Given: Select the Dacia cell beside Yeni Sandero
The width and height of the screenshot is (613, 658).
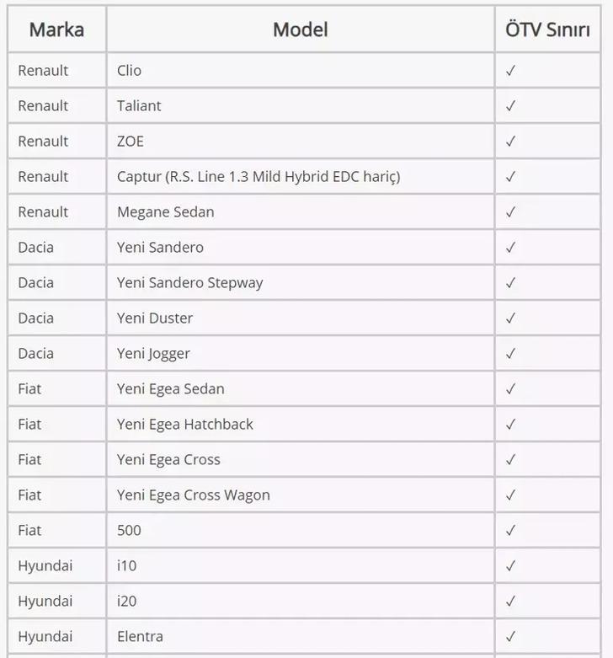Looking at the screenshot, I should click(36, 248).
